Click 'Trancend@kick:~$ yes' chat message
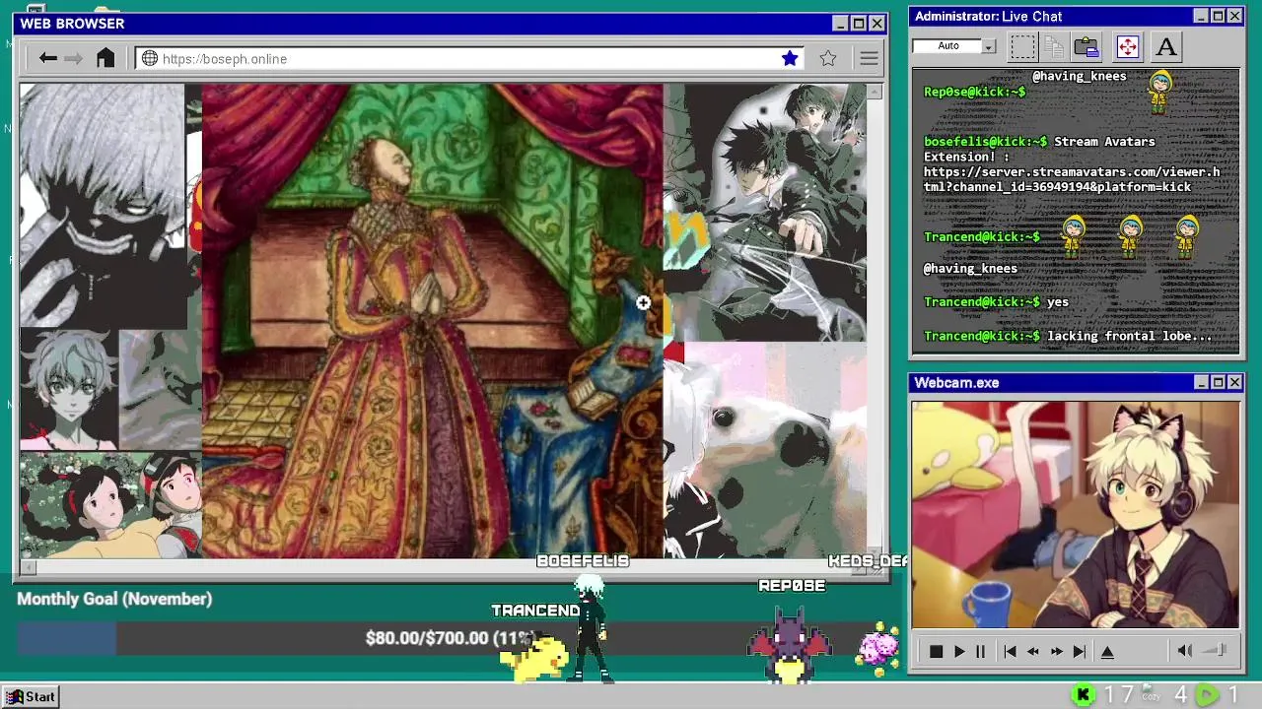 (x=996, y=302)
